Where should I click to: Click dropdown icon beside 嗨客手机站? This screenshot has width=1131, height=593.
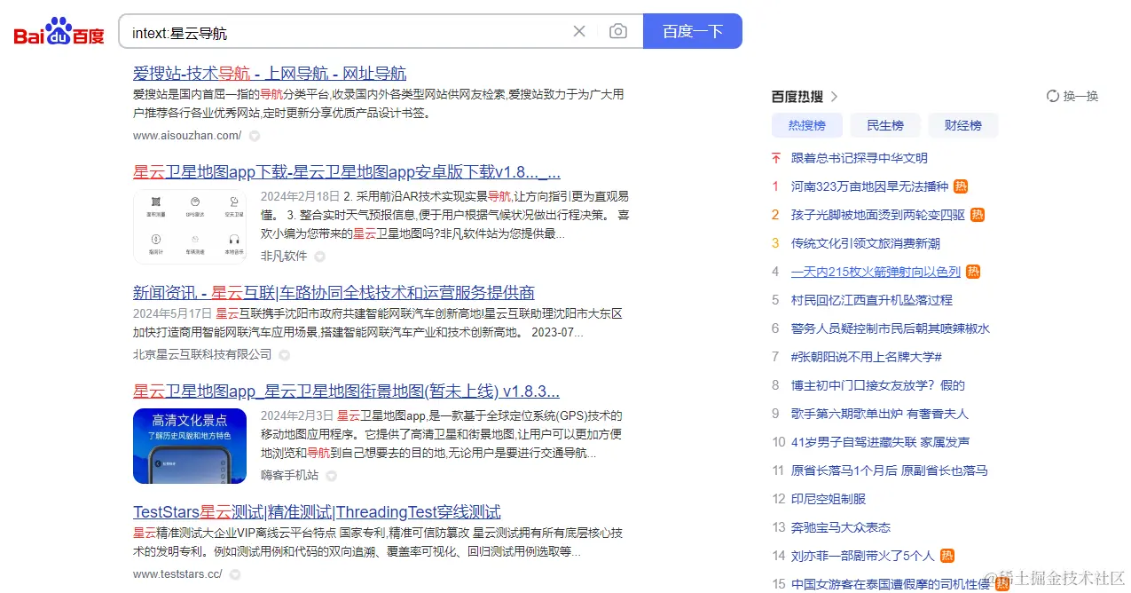coord(332,476)
